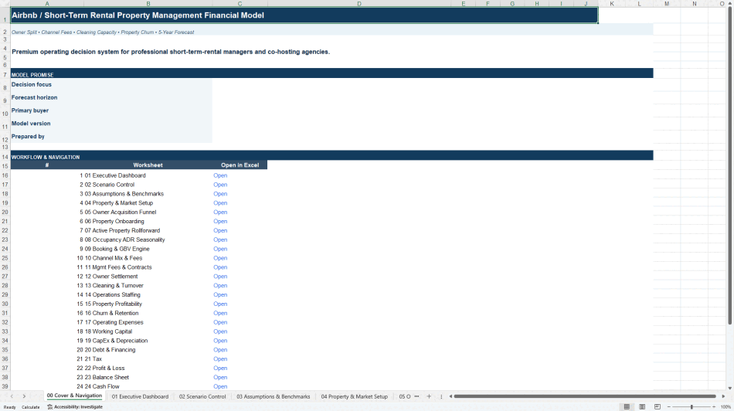Open 02 Scenario Control sheet tab
This screenshot has height=411, width=734.
pyautogui.click(x=202, y=396)
